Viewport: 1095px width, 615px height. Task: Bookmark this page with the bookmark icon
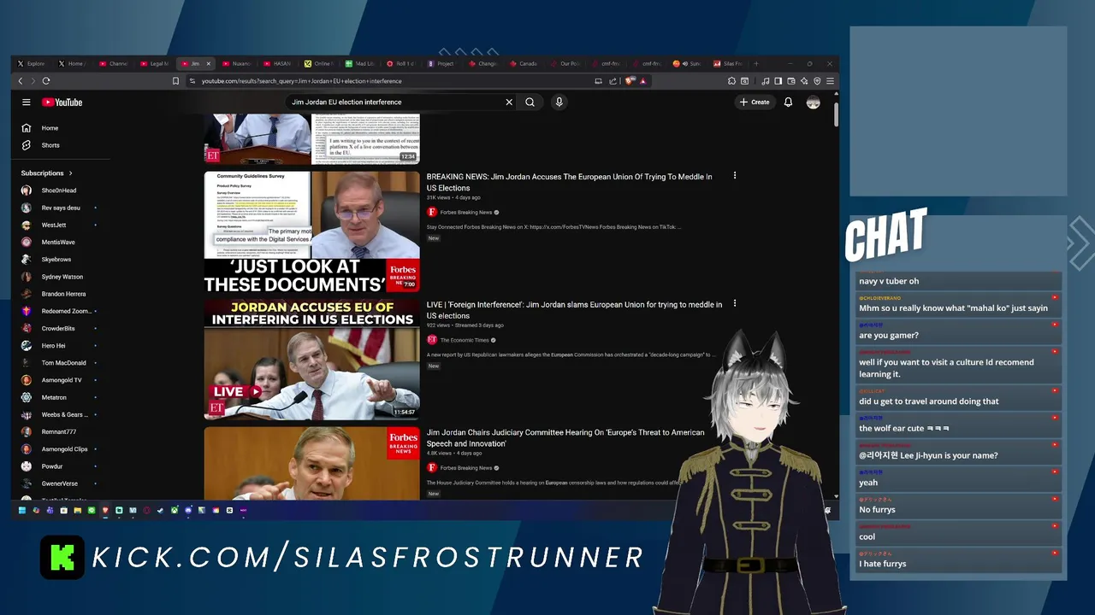pyautogui.click(x=175, y=81)
